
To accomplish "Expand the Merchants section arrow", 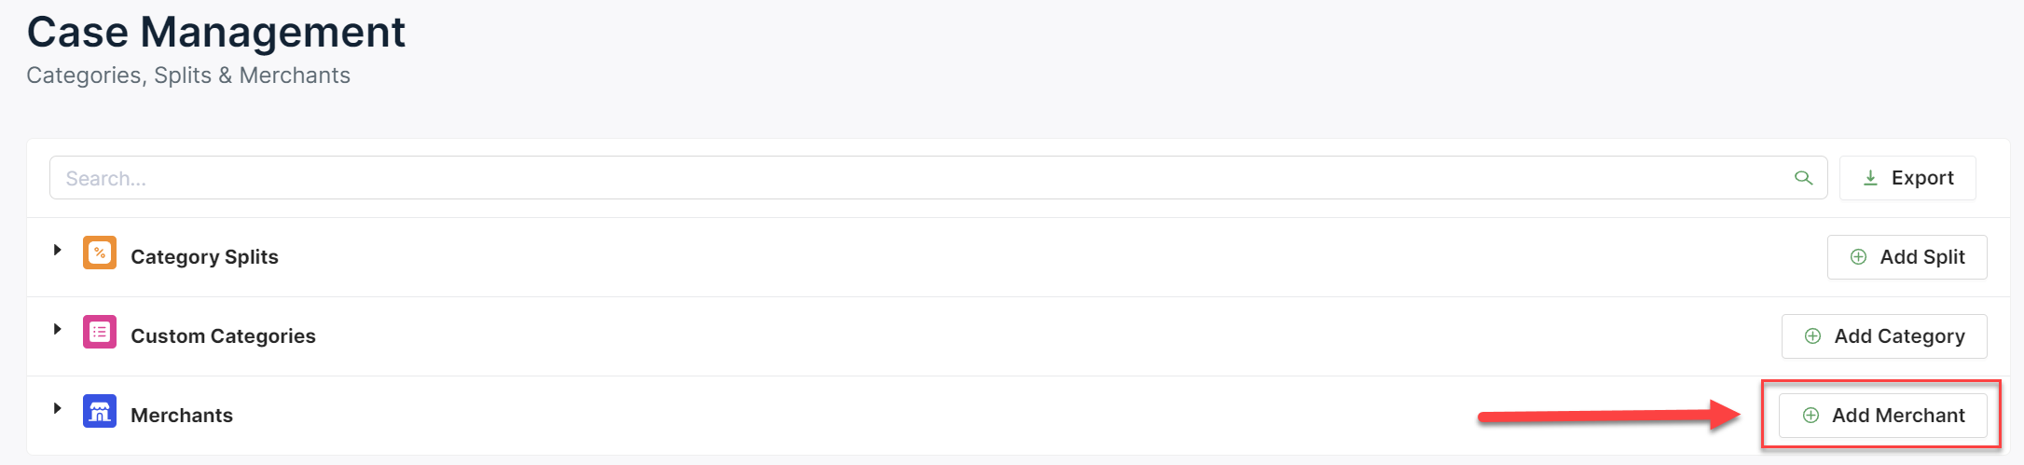I will [x=57, y=408].
